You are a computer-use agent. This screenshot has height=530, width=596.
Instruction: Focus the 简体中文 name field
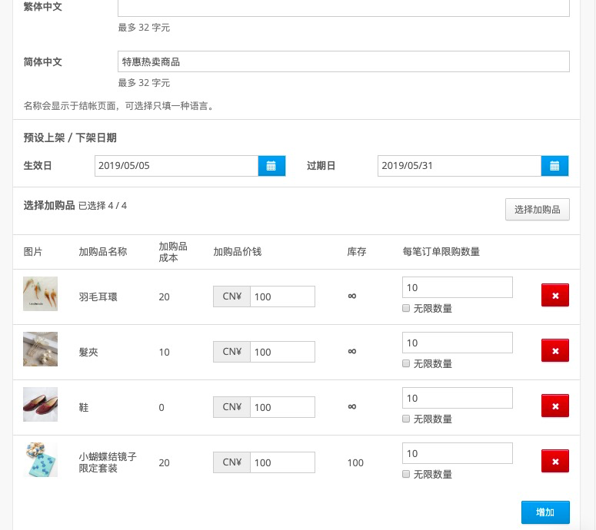point(344,61)
